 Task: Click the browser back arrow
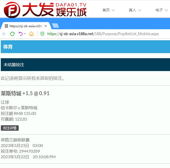[4, 34]
